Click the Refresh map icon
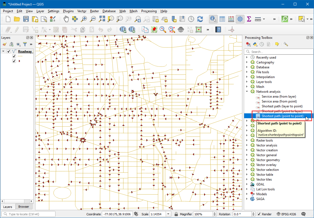The image size is (314, 218). (x=200, y=19)
